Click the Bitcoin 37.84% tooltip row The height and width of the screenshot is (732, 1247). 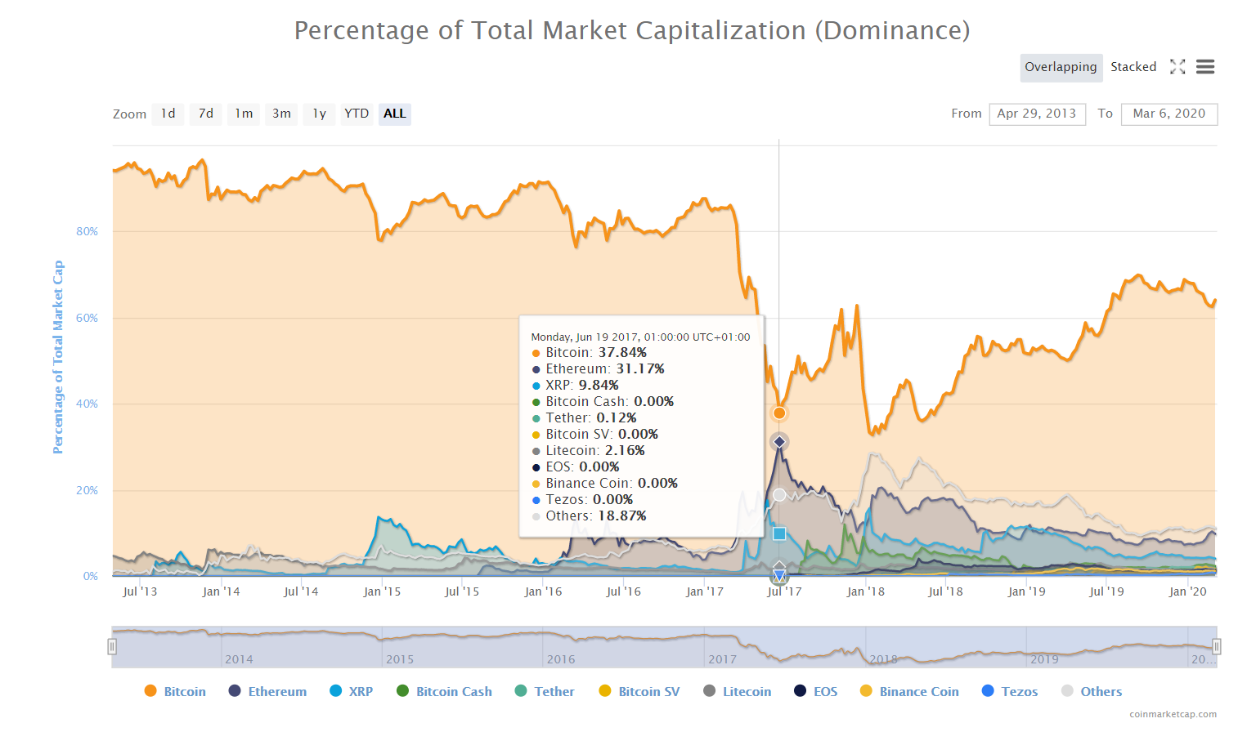[x=590, y=353]
